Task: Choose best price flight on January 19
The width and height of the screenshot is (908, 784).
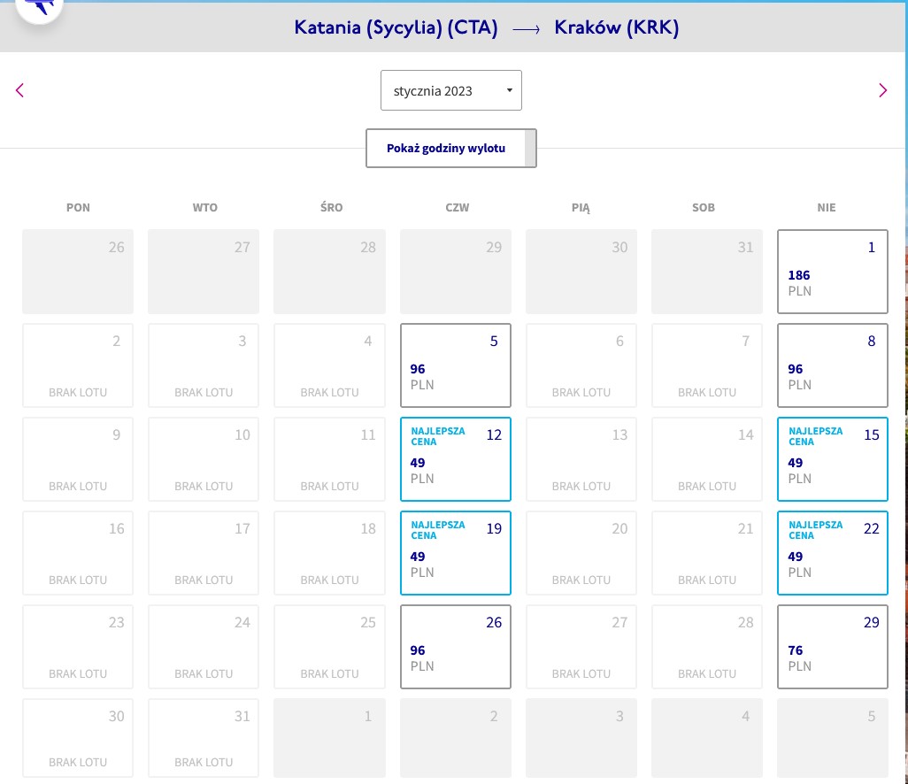Action: click(455, 553)
